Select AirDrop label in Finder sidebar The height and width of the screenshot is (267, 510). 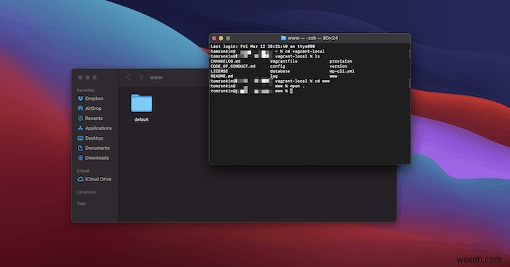[93, 108]
